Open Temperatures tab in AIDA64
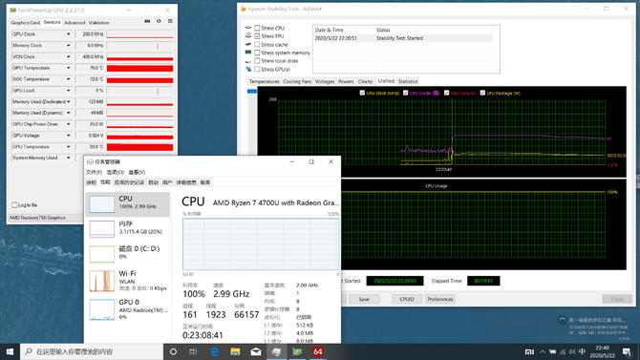 264,81
